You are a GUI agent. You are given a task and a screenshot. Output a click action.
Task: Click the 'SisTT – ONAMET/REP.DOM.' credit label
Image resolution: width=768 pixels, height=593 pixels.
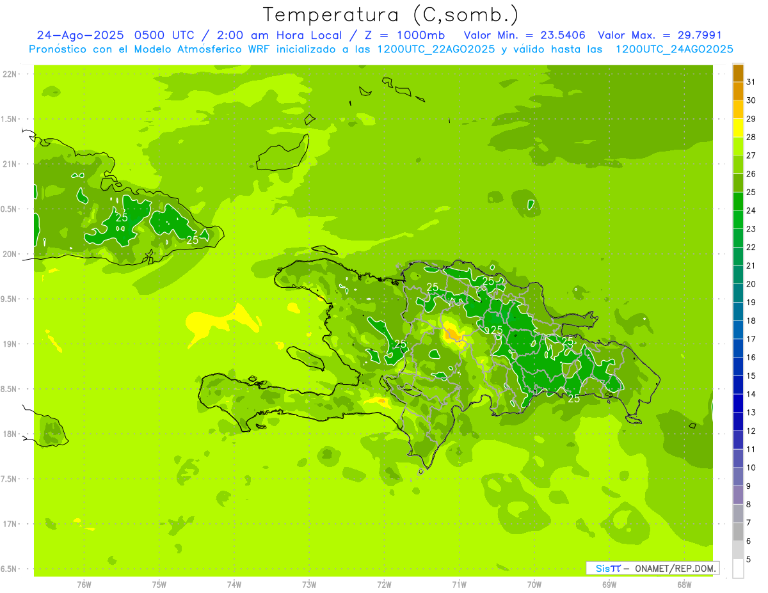[652, 568]
